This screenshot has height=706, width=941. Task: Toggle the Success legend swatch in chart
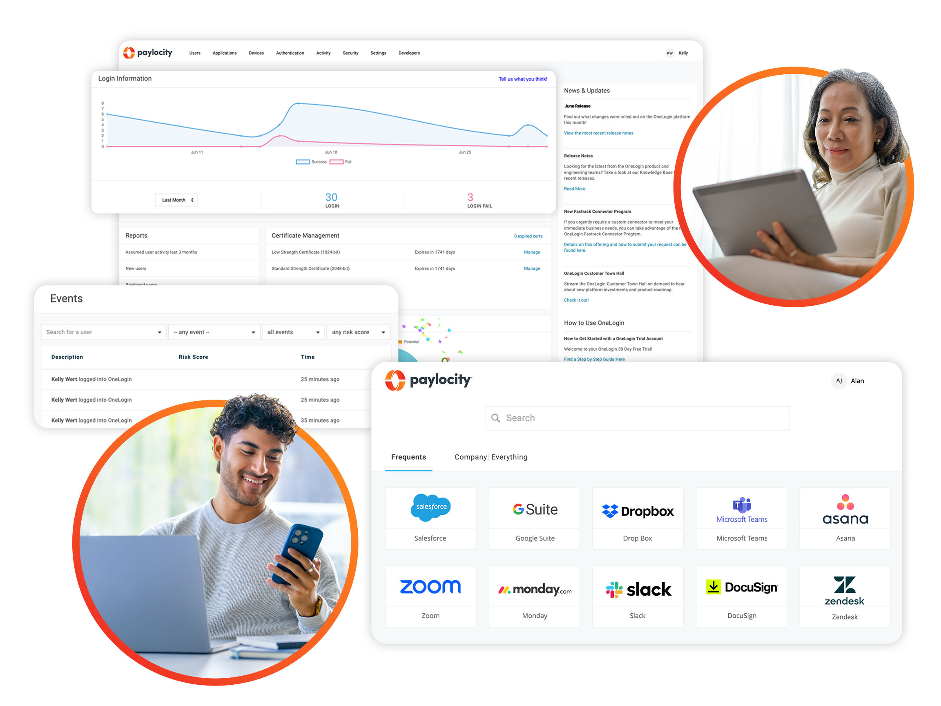[303, 162]
